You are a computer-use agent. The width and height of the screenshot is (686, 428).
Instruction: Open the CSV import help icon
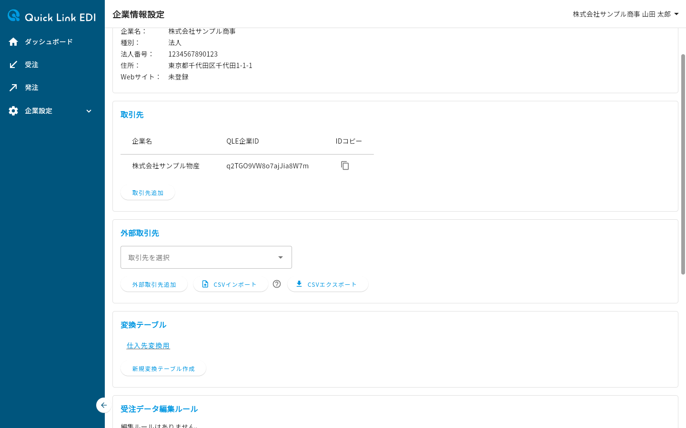(x=277, y=284)
